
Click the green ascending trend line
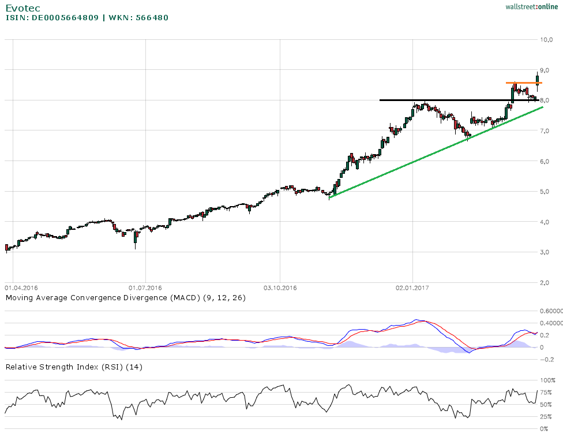point(436,152)
